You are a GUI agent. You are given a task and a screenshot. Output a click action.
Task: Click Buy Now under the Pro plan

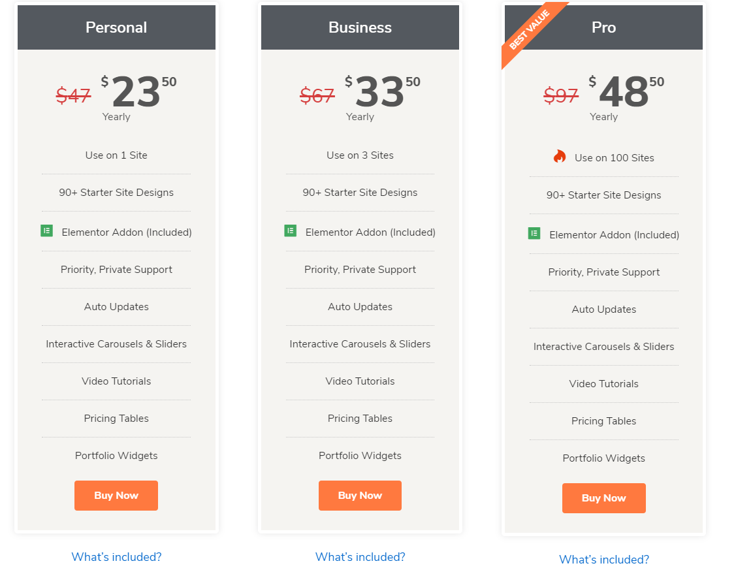[x=603, y=498]
